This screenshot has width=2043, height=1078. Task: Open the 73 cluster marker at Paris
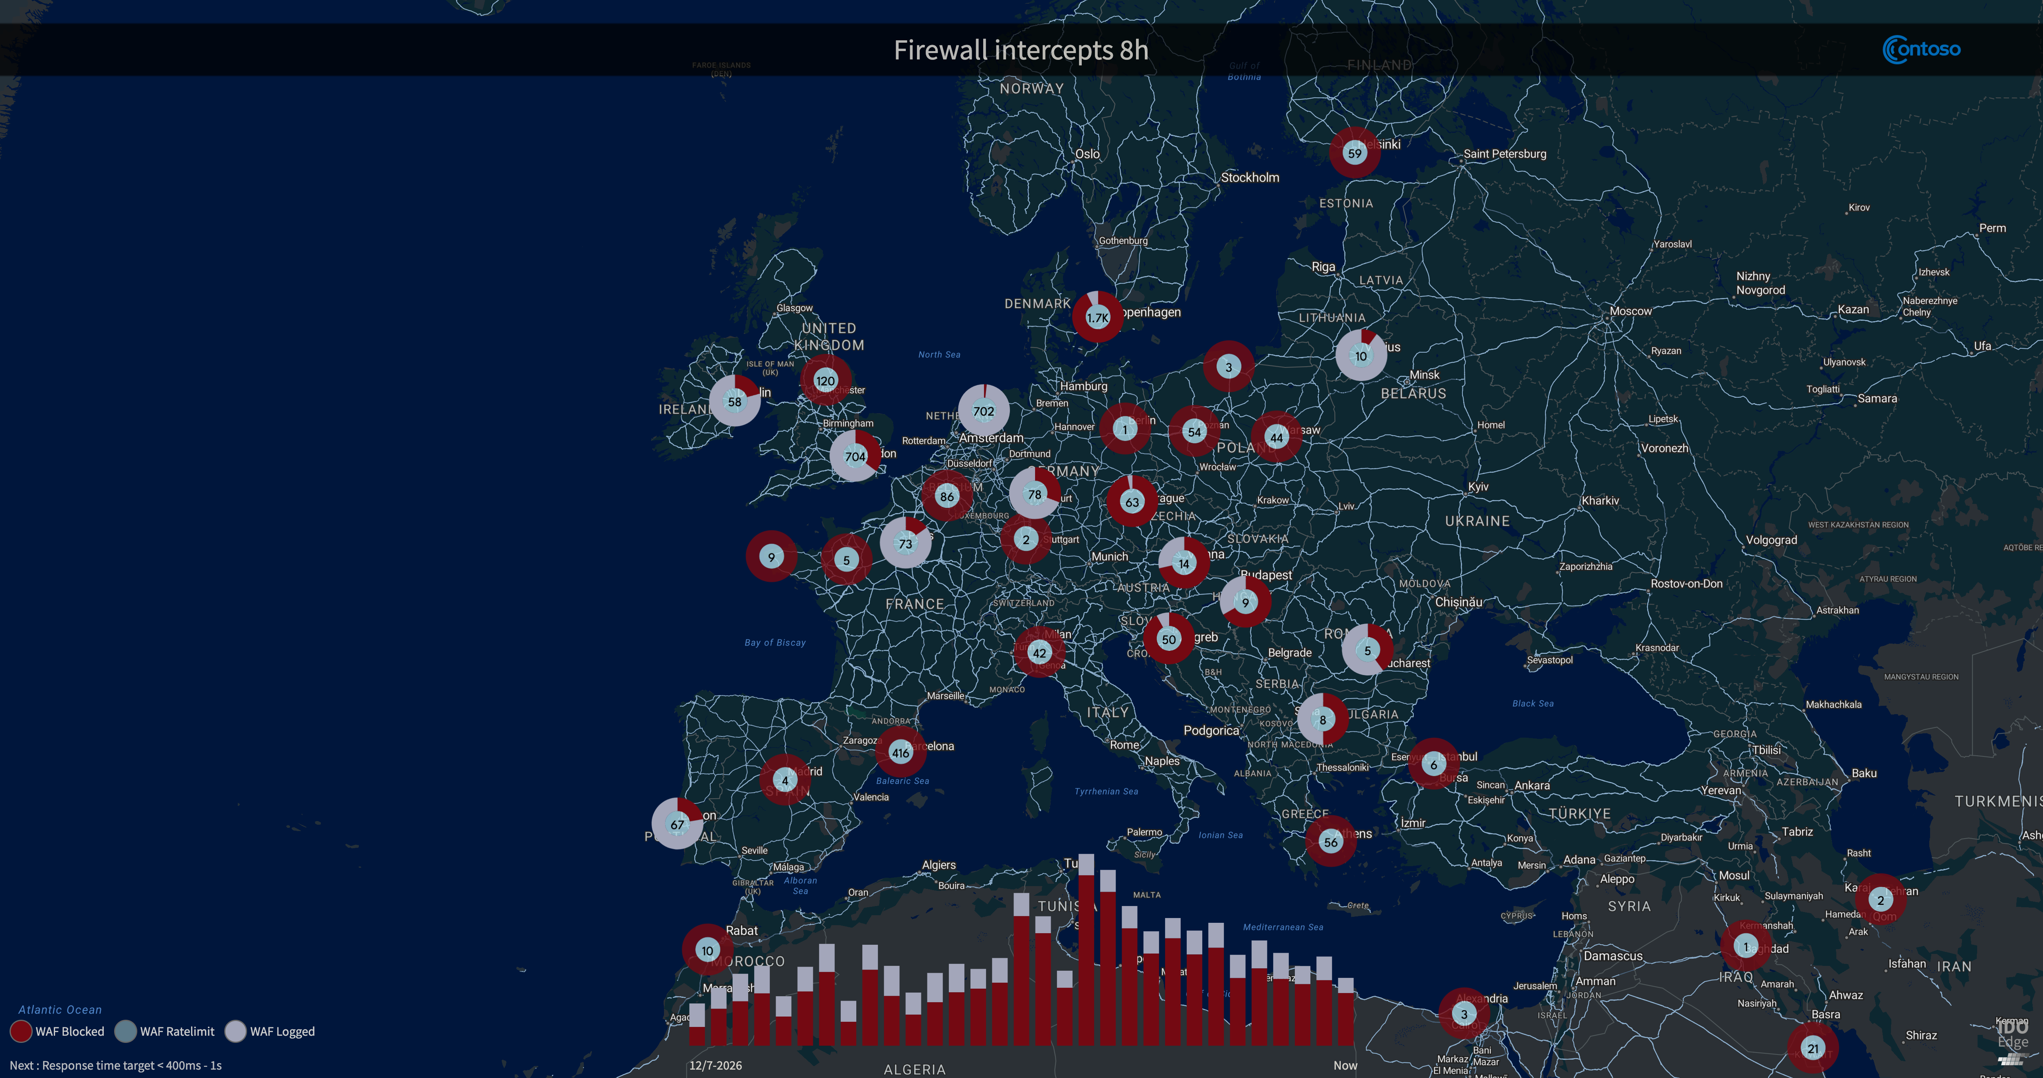[x=906, y=543]
